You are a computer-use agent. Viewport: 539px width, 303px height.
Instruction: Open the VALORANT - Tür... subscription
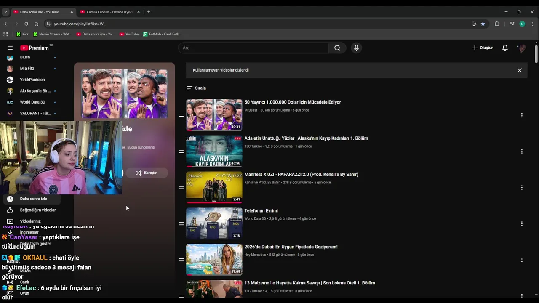point(32,113)
